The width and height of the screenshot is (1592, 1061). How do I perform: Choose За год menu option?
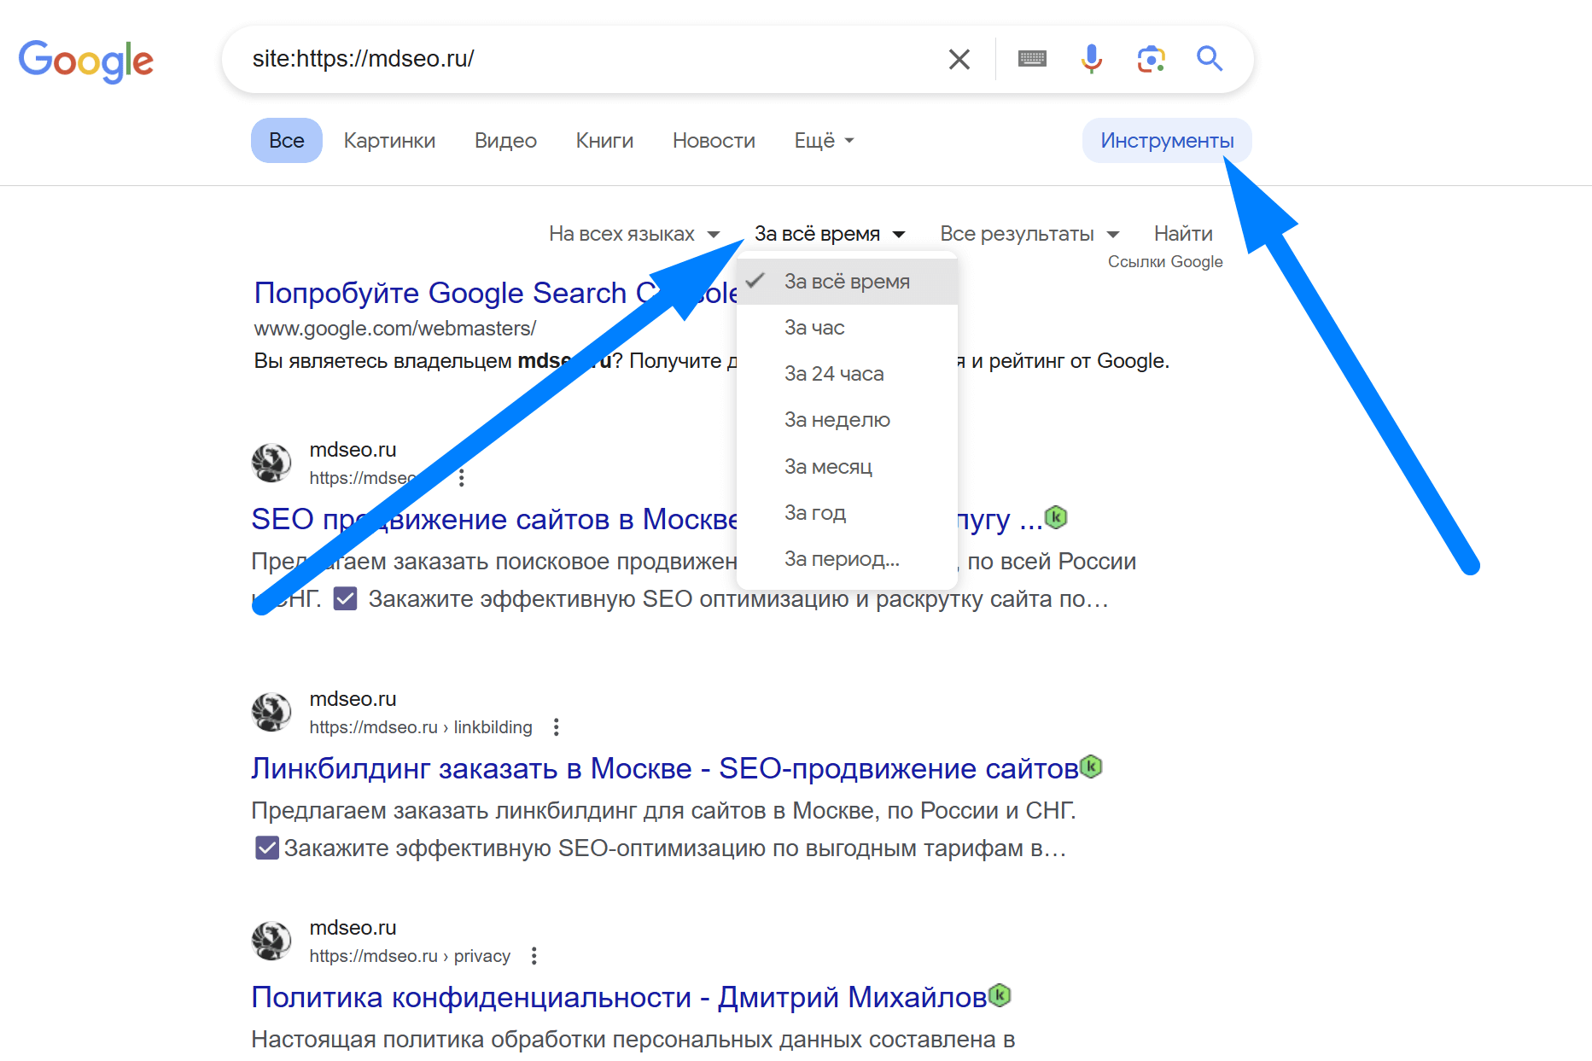[847, 513]
